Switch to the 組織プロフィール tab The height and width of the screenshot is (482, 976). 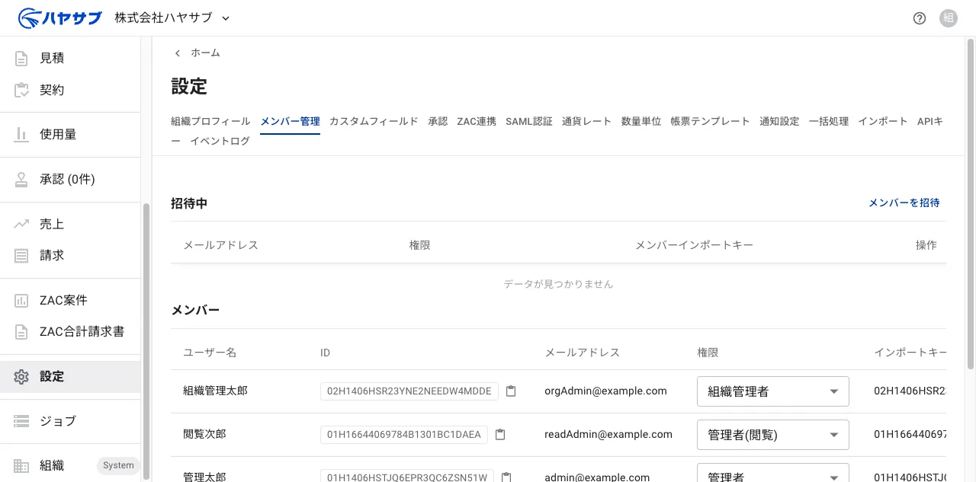[x=210, y=121]
